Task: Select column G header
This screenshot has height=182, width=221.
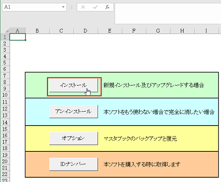Action: (x=158, y=31)
